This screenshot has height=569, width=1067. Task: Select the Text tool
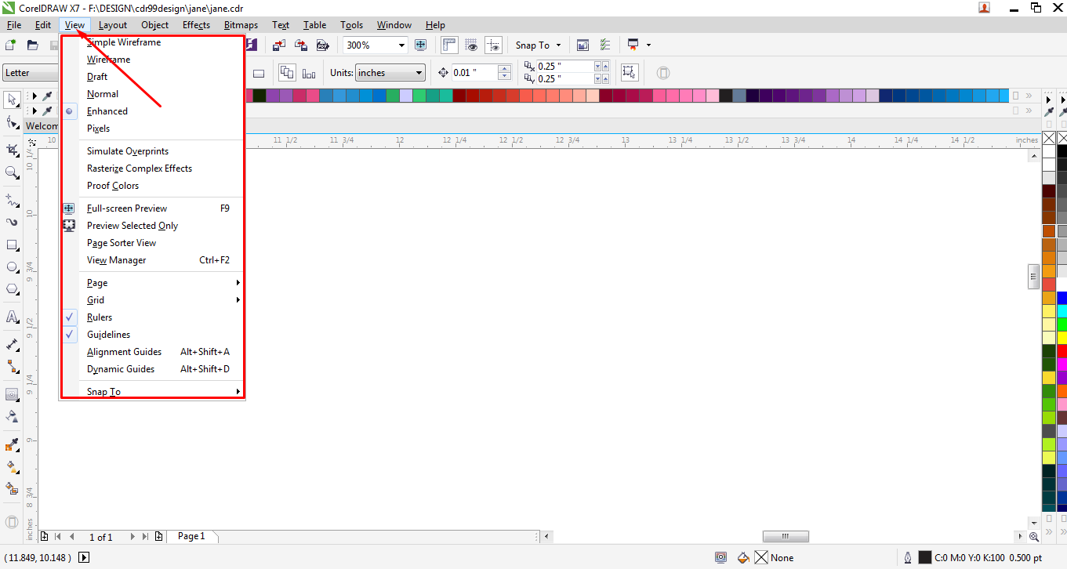(x=11, y=317)
